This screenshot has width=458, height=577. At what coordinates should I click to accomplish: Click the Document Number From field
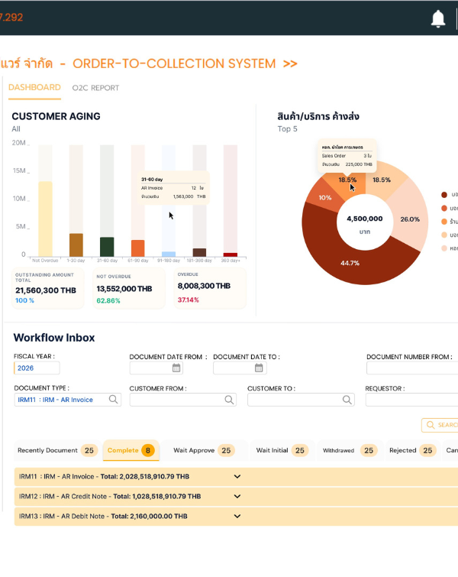point(412,368)
